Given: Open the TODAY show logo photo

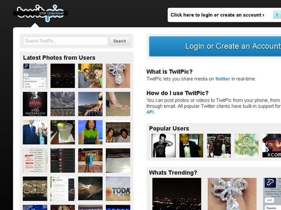Looking at the screenshot, I should coord(118,189).
